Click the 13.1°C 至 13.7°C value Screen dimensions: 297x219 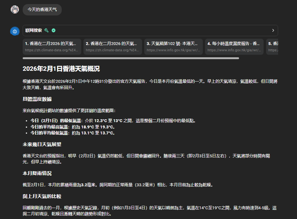point(97,133)
